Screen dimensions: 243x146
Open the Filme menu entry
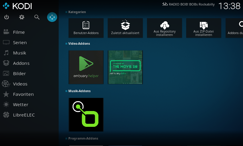pos(19,32)
